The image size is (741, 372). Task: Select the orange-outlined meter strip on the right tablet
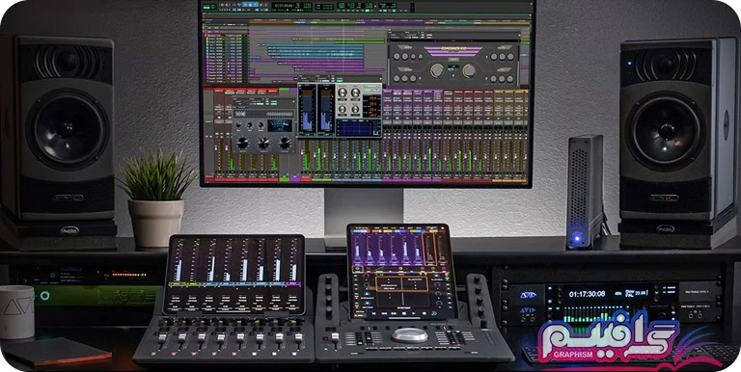429,249
